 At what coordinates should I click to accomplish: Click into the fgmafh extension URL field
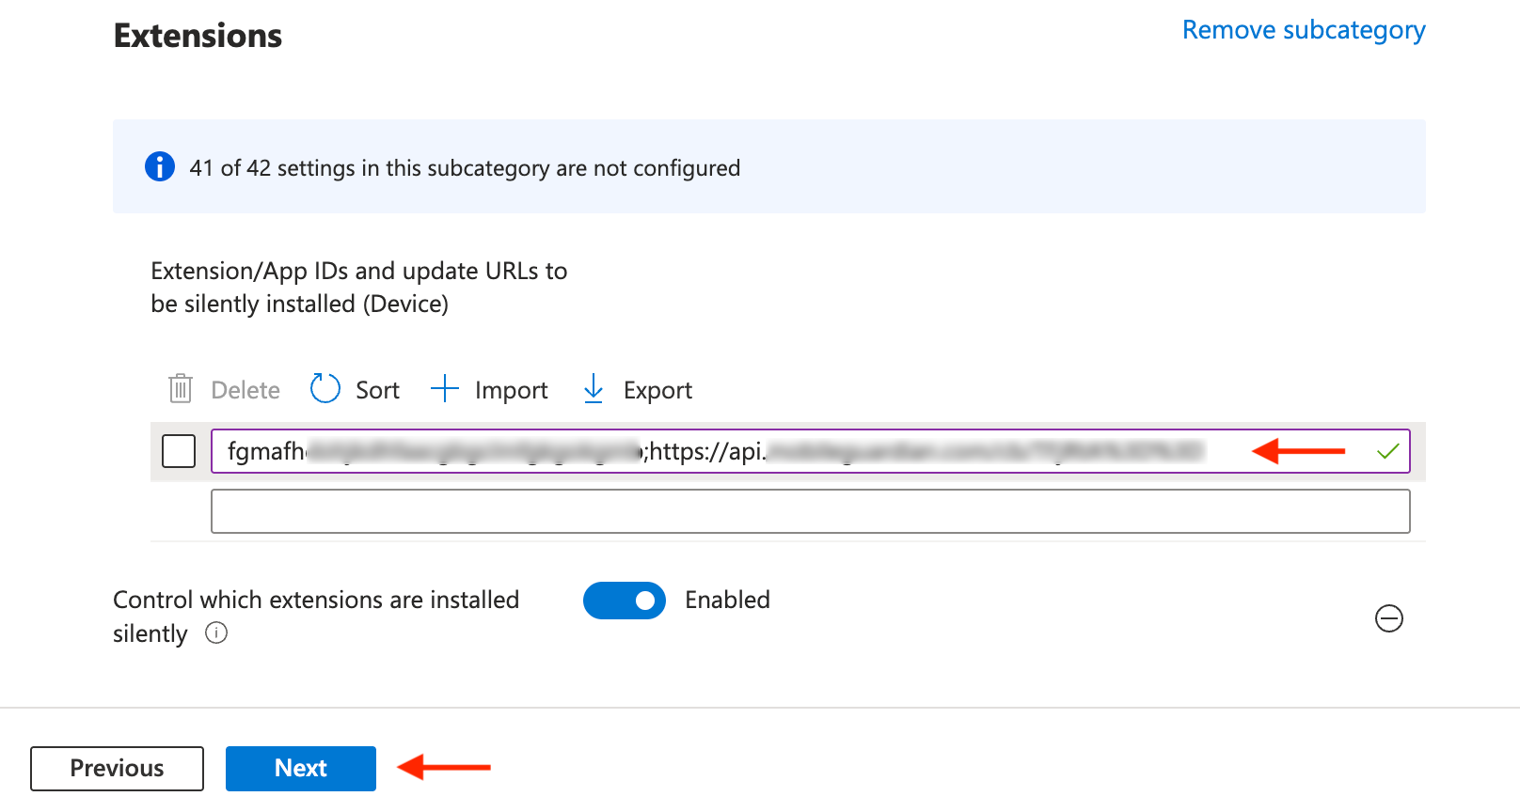pyautogui.click(x=715, y=451)
